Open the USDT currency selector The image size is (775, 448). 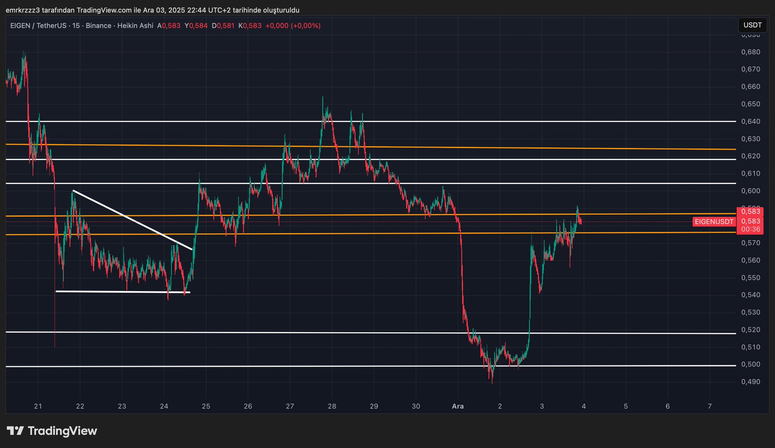click(752, 25)
